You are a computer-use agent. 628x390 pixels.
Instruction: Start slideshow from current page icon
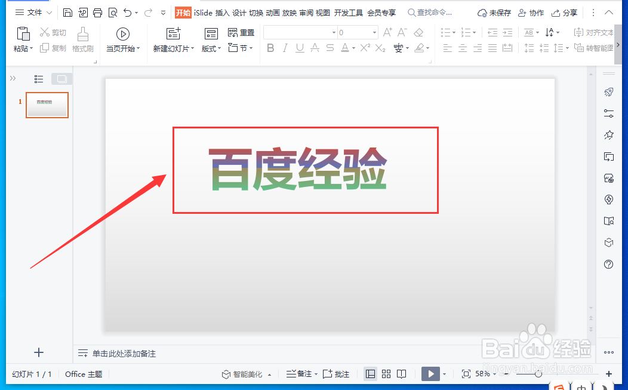pyautogui.click(x=123, y=34)
